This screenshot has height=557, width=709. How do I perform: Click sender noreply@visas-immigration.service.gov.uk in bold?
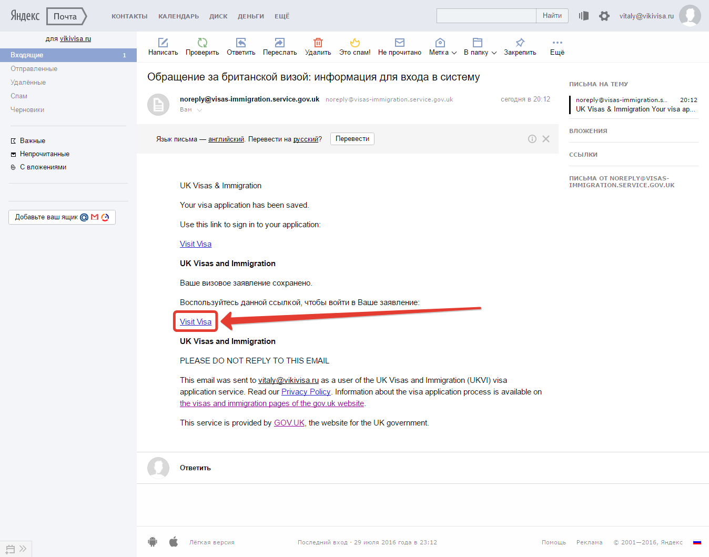249,99
